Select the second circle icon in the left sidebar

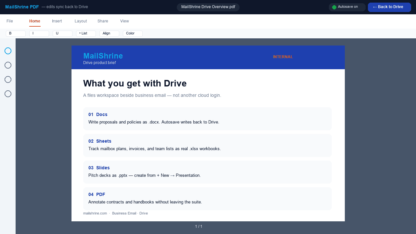8,65
